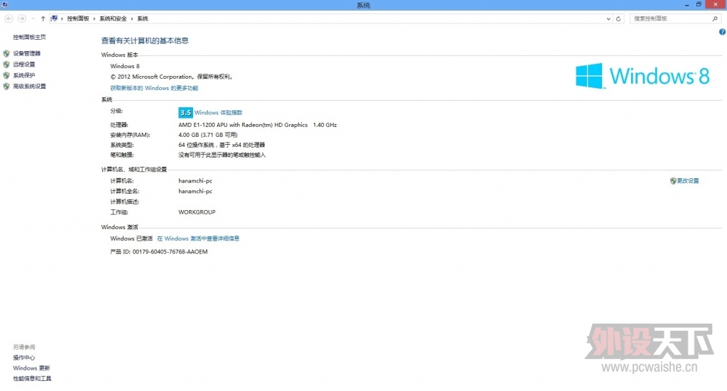
Task: Click the 查看有关计算机的基本信息 heading
Action: (x=145, y=40)
